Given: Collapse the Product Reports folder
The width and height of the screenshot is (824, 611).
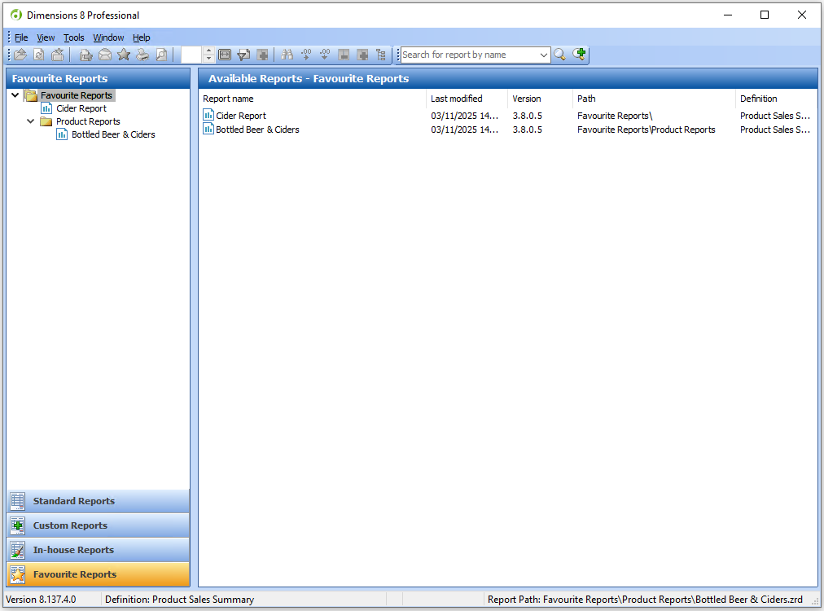Looking at the screenshot, I should 31,121.
